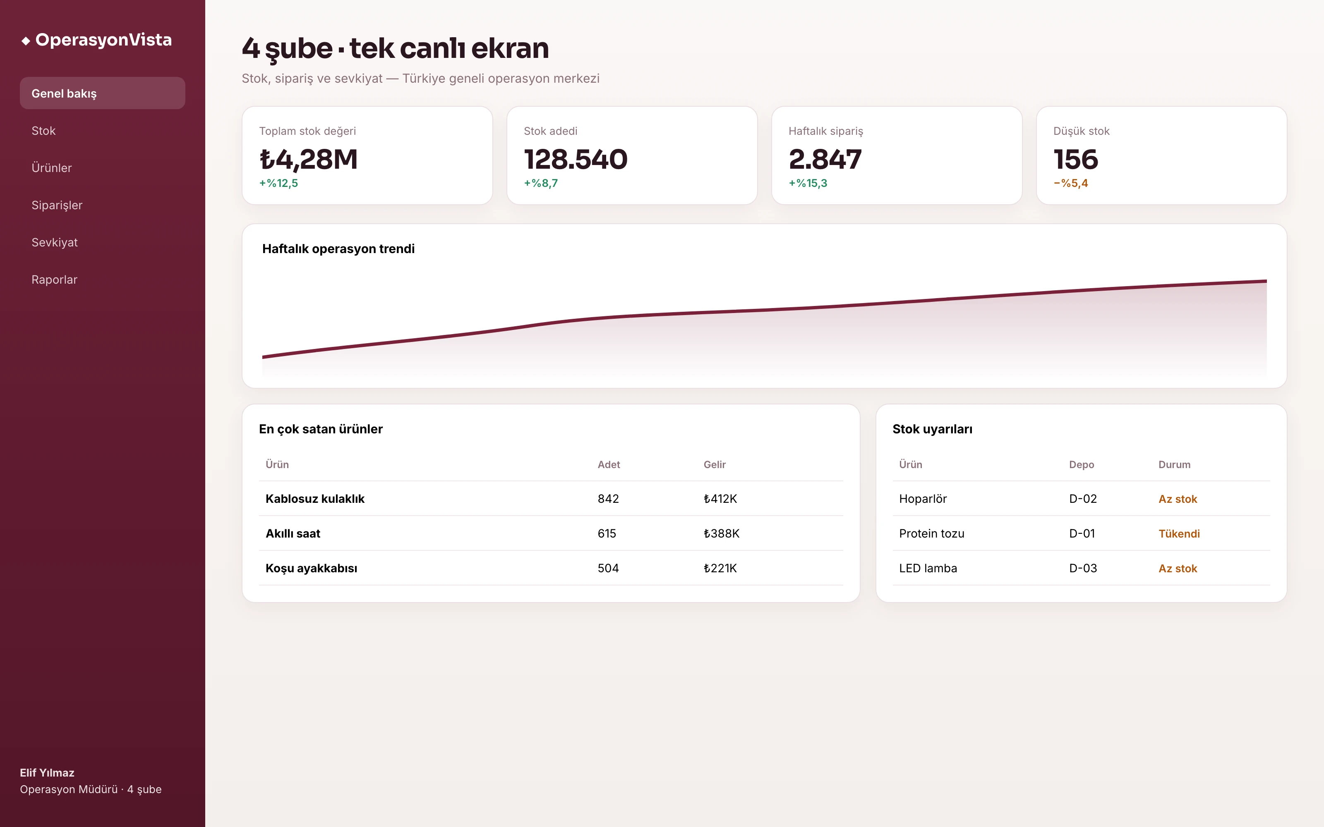Click the 156 low stock value
This screenshot has height=827, width=1324.
click(1076, 159)
